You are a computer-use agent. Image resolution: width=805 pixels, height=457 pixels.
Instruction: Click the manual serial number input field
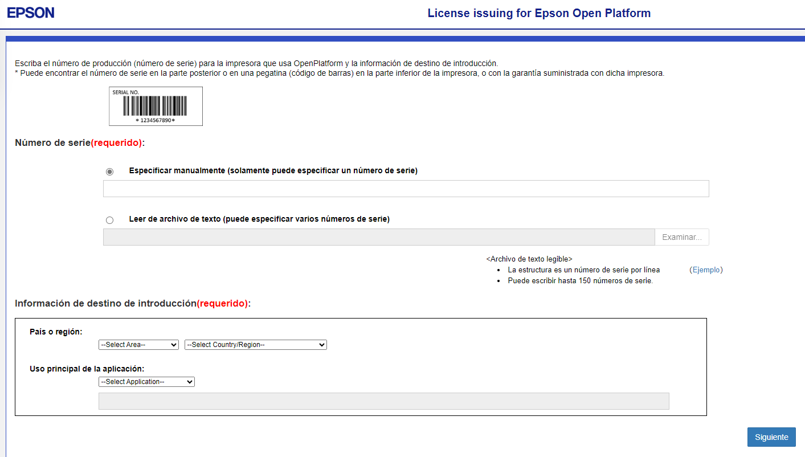406,188
